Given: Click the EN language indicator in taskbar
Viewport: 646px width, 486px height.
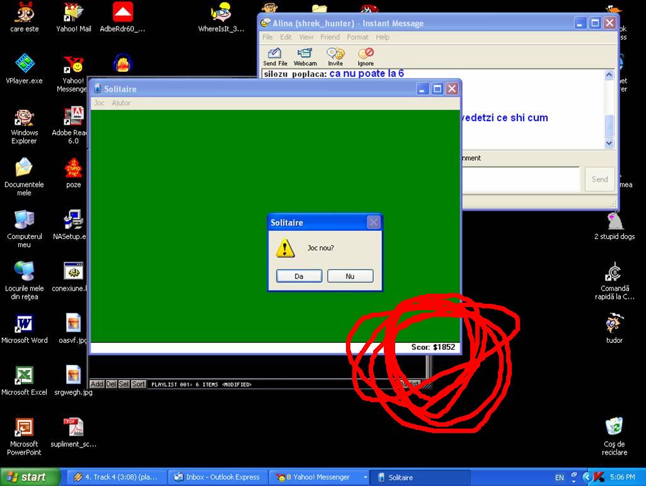Looking at the screenshot, I should (559, 477).
